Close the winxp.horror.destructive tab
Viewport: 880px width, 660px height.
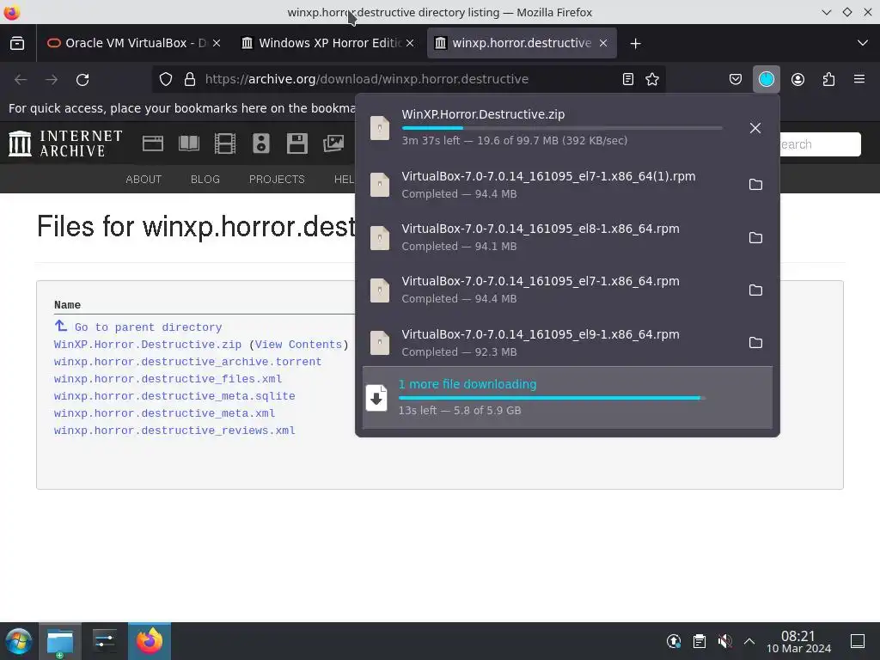pyautogui.click(x=603, y=43)
